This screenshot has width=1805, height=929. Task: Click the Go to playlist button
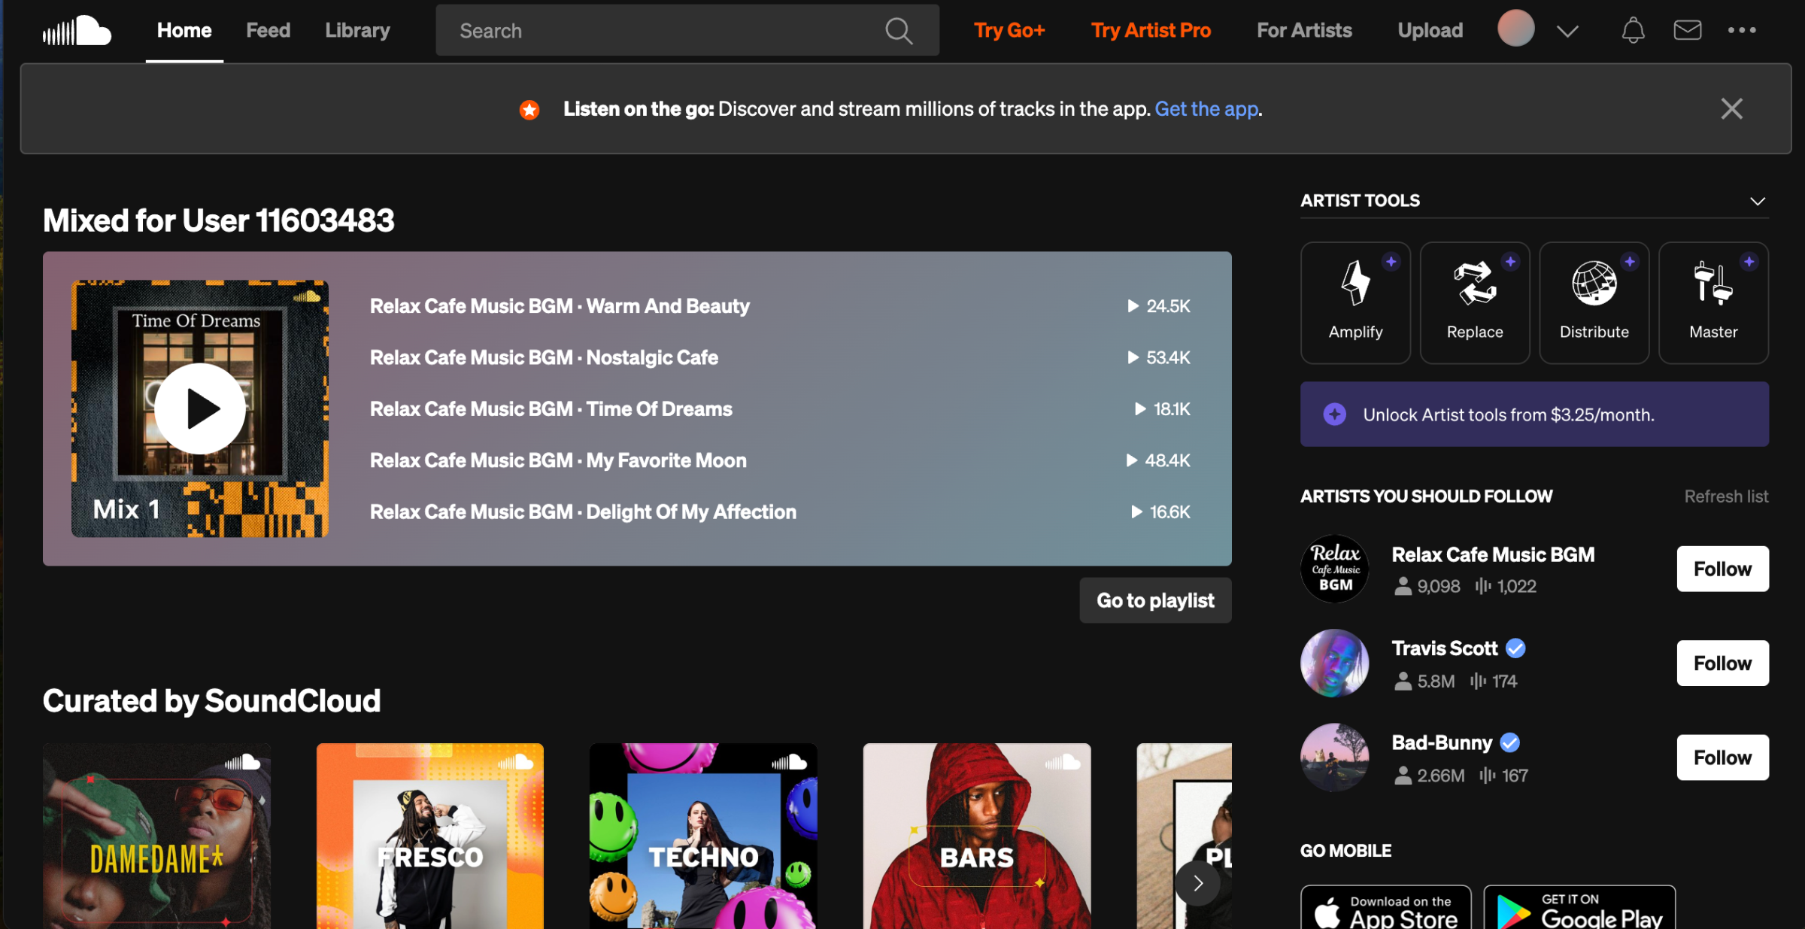coord(1154,600)
